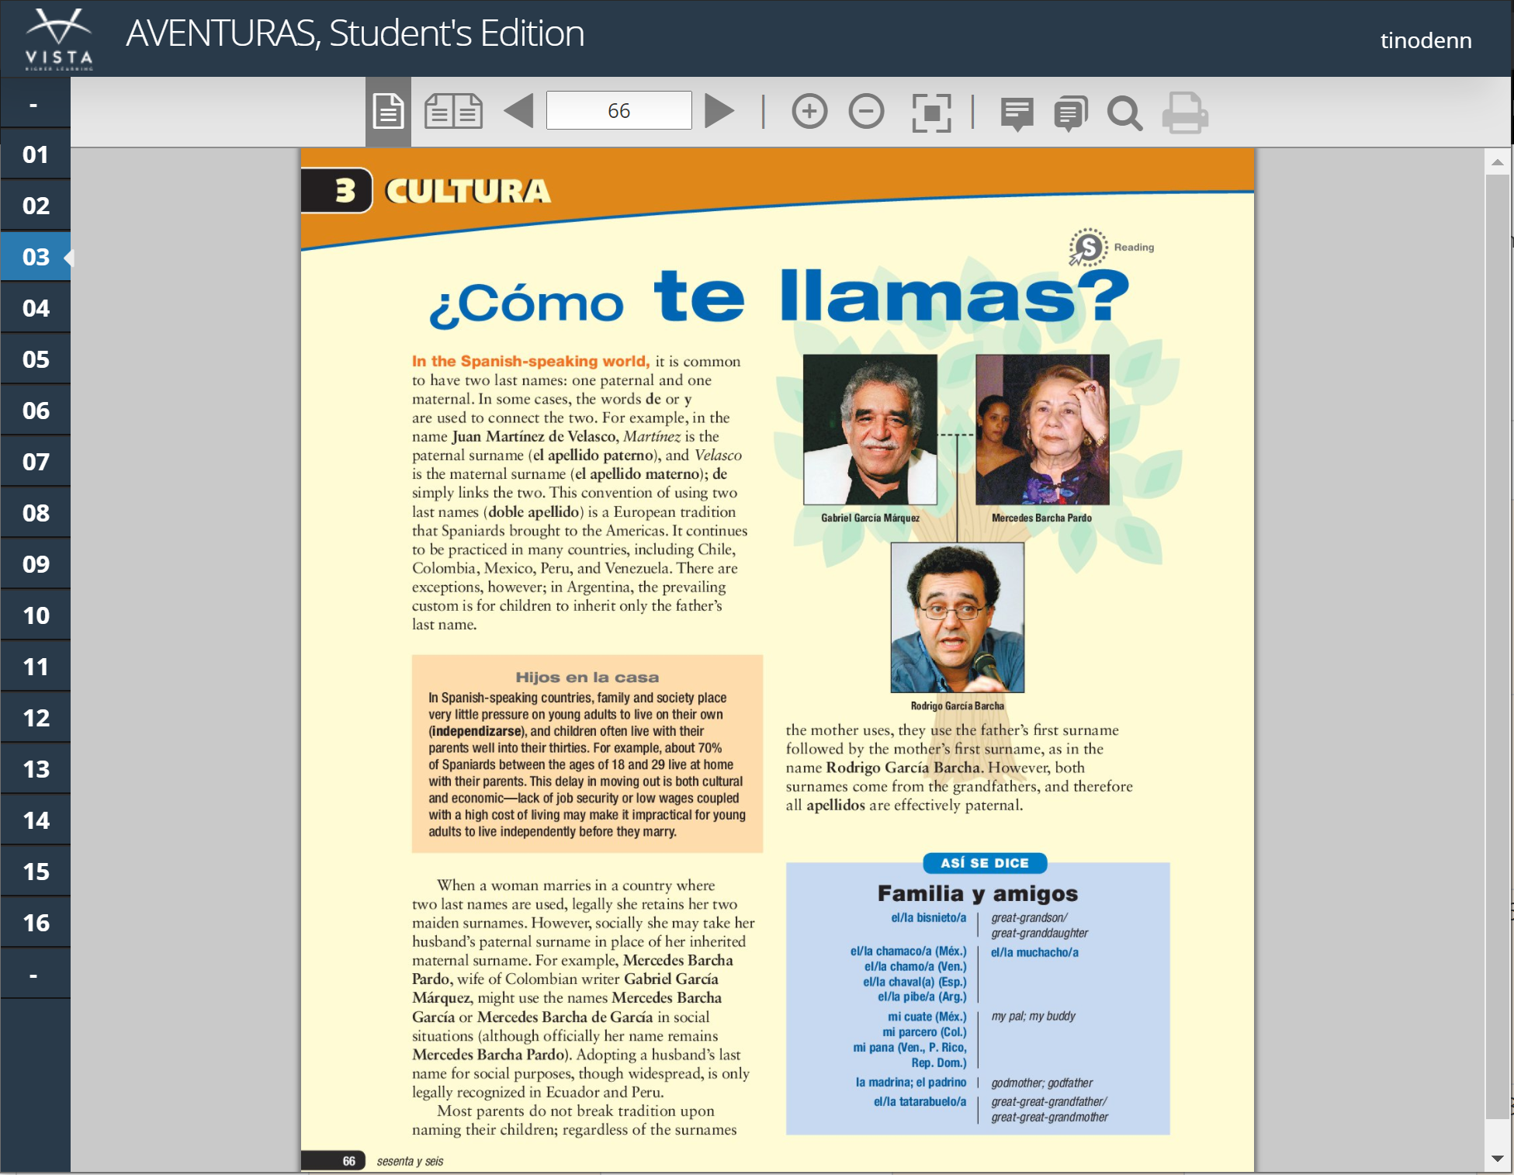1514x1175 pixels.
Task: Click the zoom in plus icon
Action: pyautogui.click(x=809, y=112)
